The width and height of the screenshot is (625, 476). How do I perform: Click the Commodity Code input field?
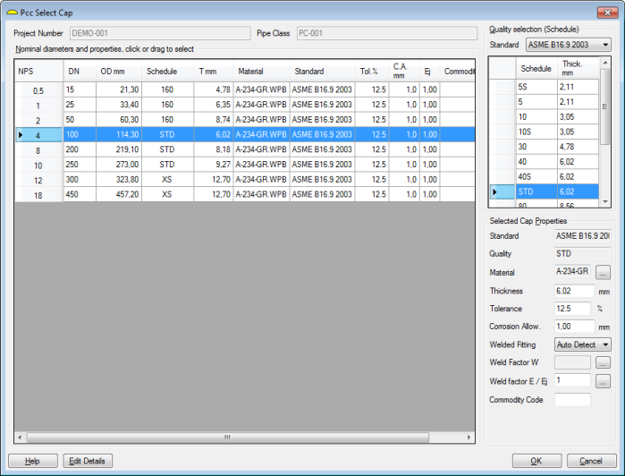click(572, 399)
